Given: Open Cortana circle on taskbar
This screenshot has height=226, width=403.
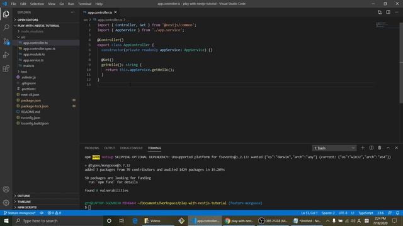Looking at the screenshot, I should (x=109, y=220).
